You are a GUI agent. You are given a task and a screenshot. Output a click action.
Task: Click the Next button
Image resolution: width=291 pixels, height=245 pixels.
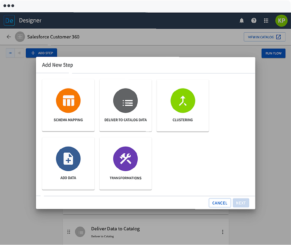[x=241, y=203]
